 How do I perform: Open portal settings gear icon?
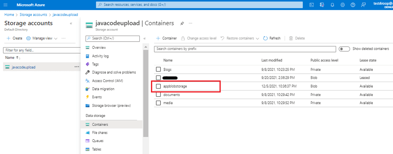[343, 5]
